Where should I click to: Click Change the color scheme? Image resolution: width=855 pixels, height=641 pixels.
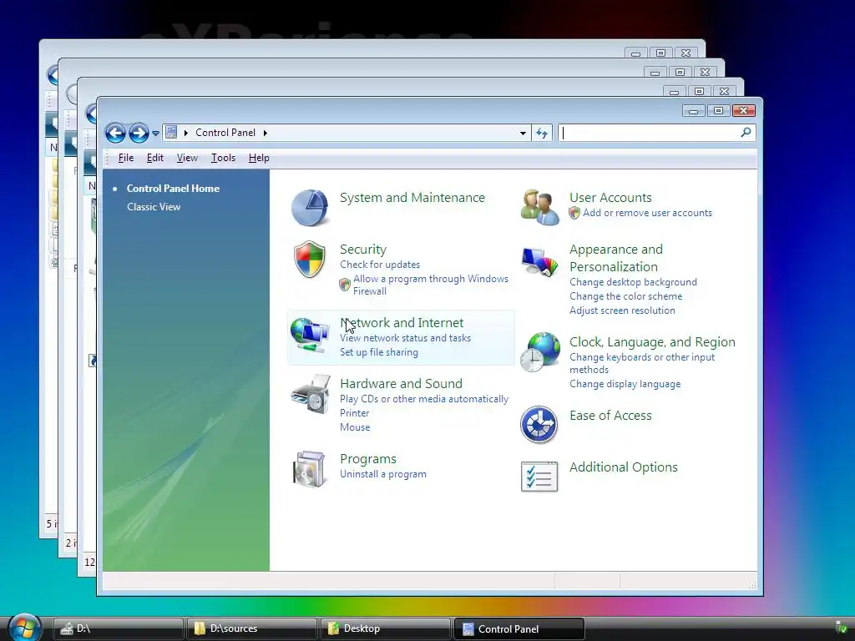625,296
